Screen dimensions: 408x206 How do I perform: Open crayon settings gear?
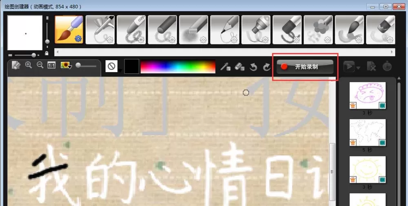point(141,39)
